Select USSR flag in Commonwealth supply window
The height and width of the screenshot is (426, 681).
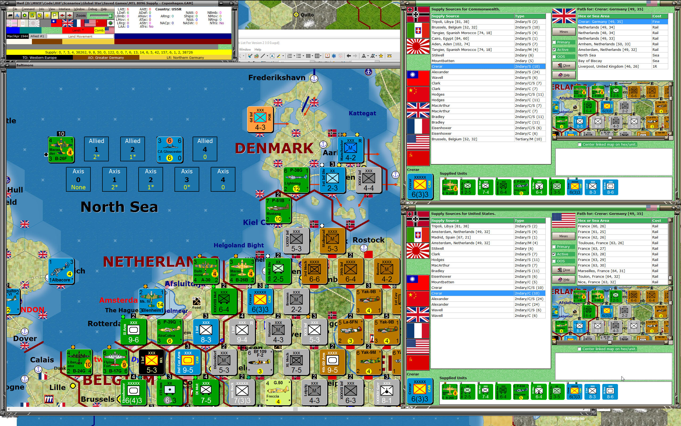pyautogui.click(x=418, y=158)
